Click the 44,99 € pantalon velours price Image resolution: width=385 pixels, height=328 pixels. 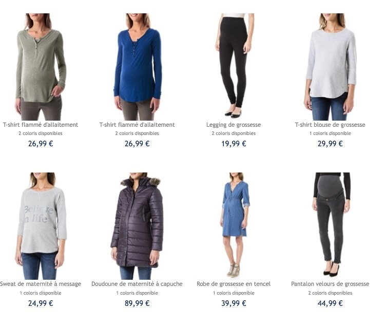click(330, 303)
